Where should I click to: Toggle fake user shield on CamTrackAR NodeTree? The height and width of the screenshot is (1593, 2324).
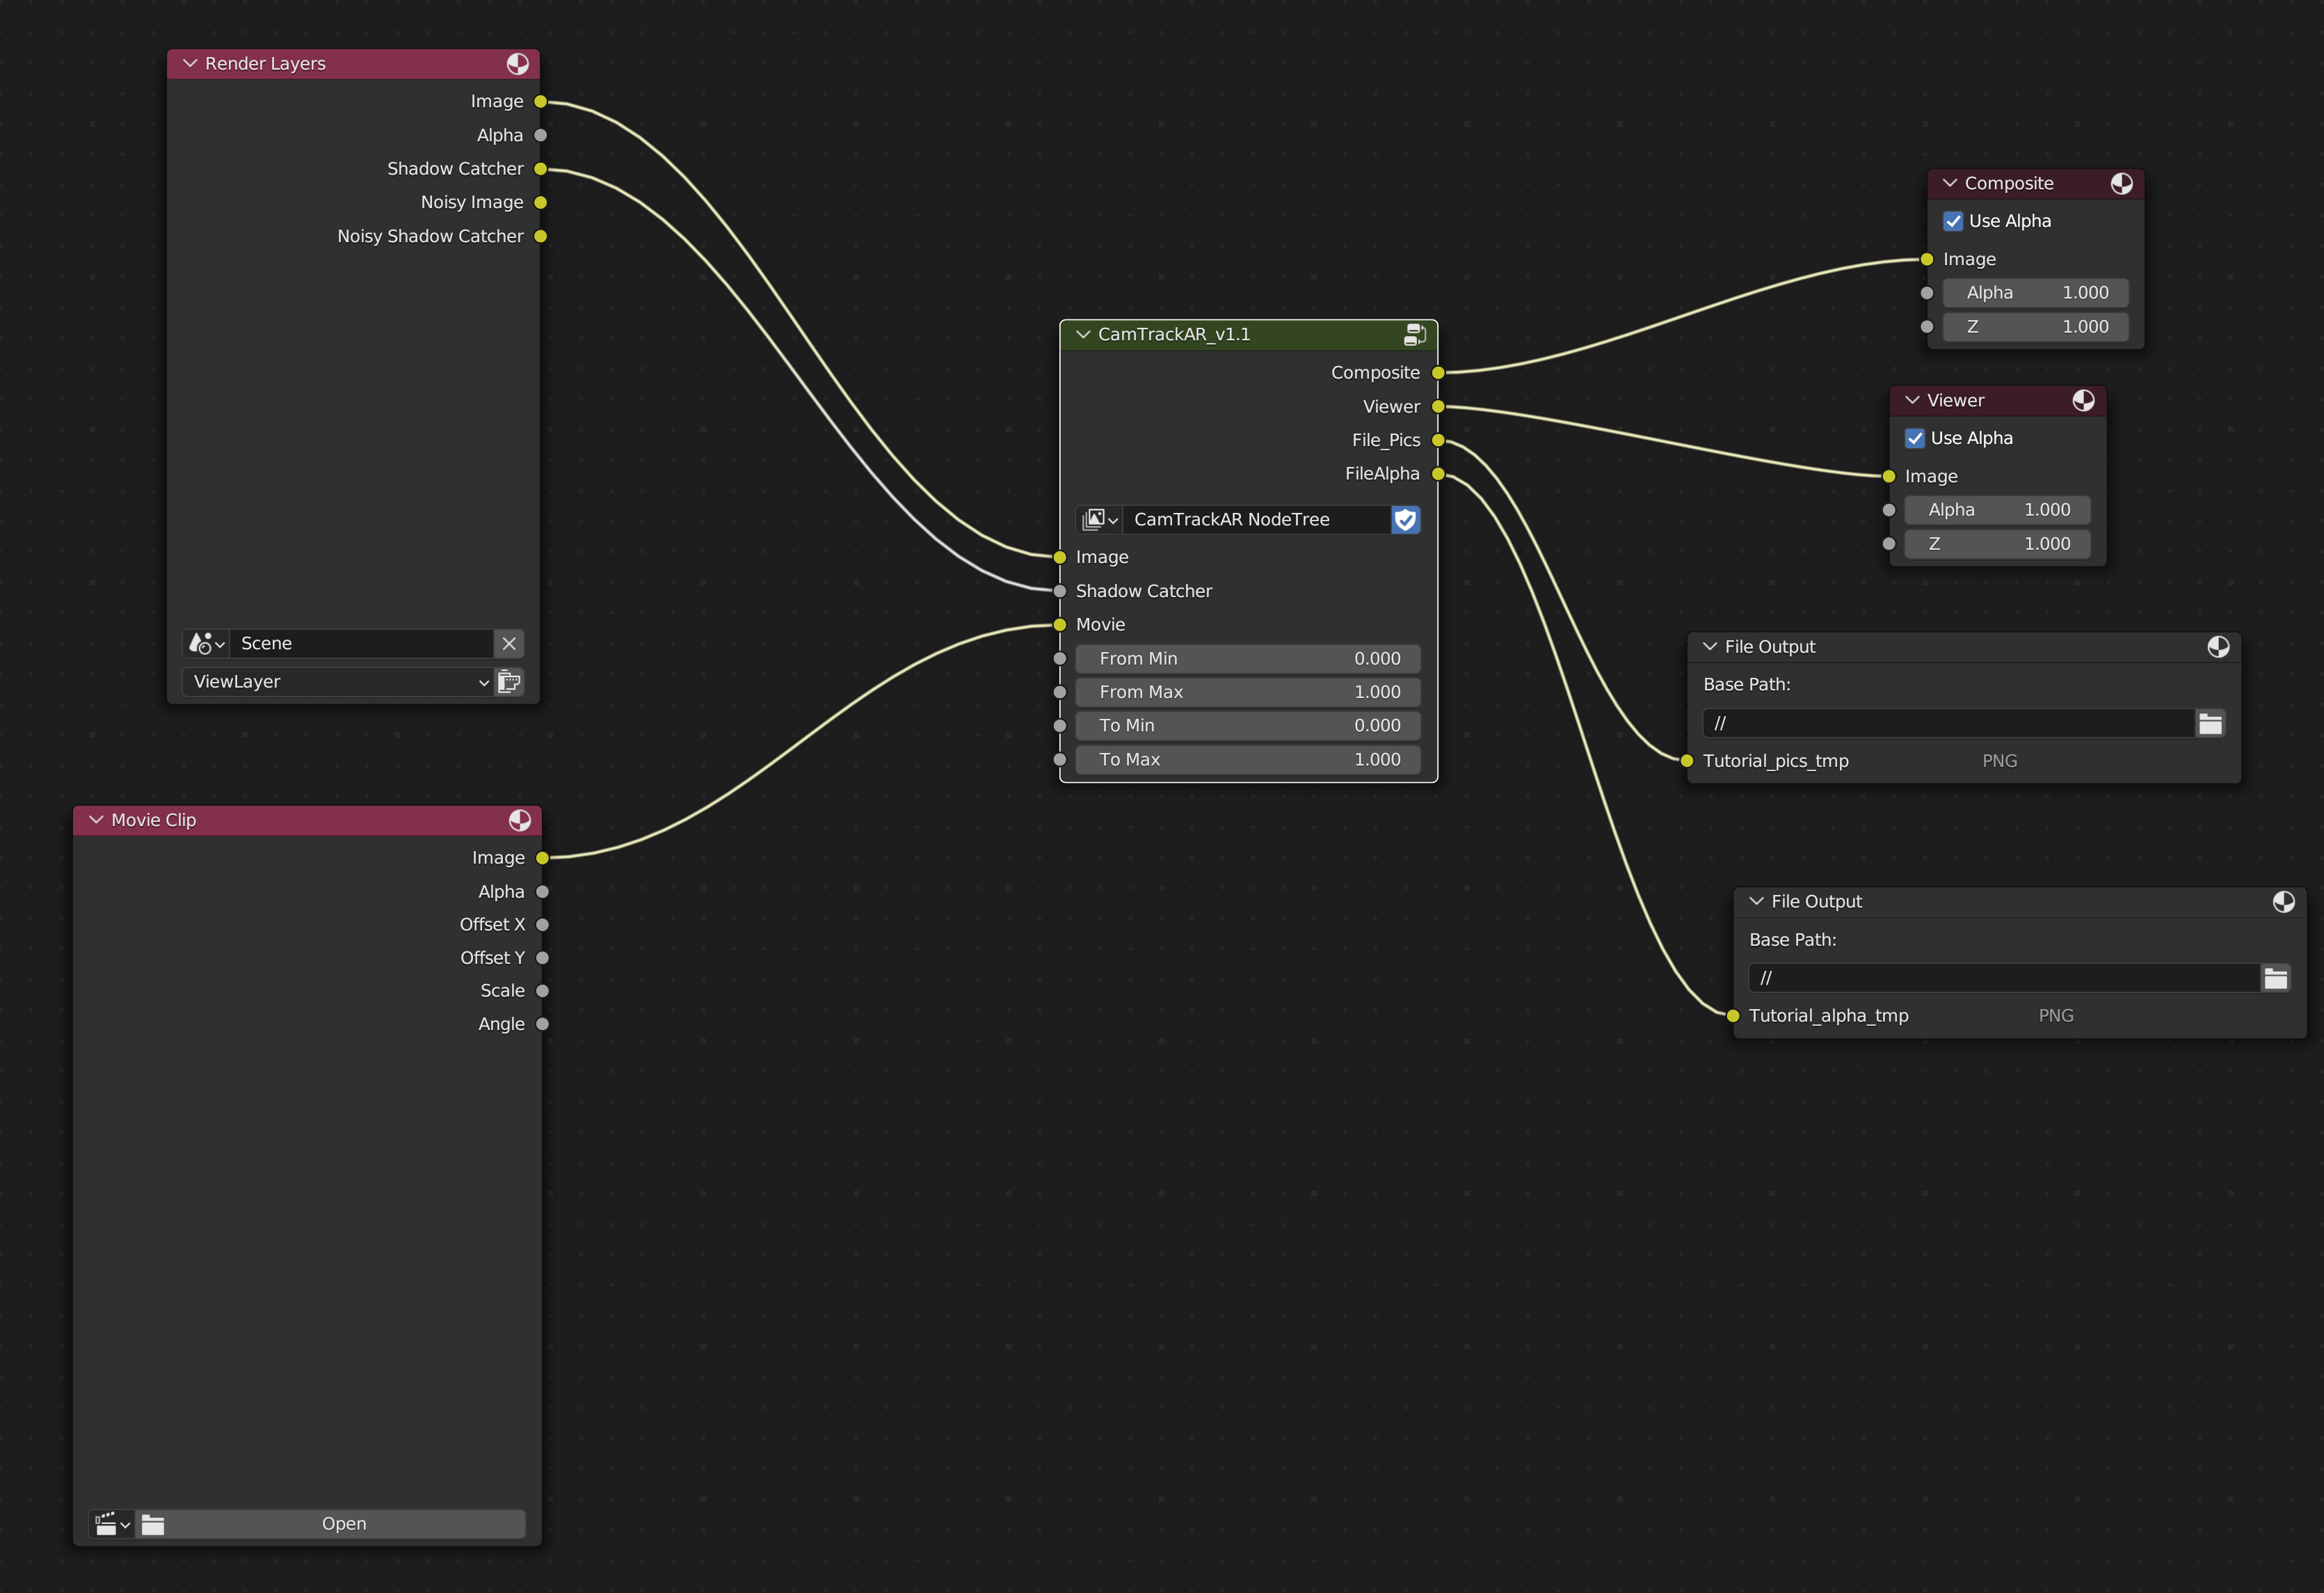pos(1405,519)
